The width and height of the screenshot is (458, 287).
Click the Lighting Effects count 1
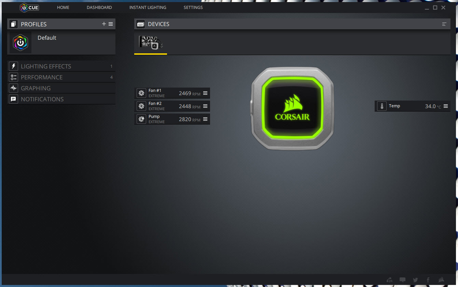tap(111, 66)
